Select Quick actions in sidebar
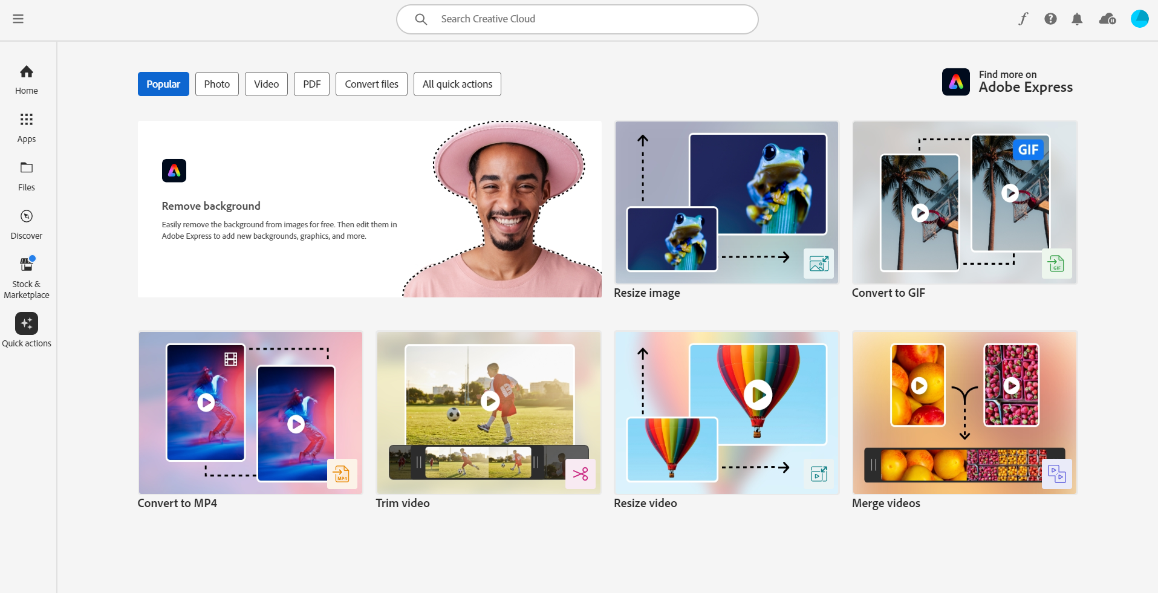1158x593 pixels. click(27, 330)
